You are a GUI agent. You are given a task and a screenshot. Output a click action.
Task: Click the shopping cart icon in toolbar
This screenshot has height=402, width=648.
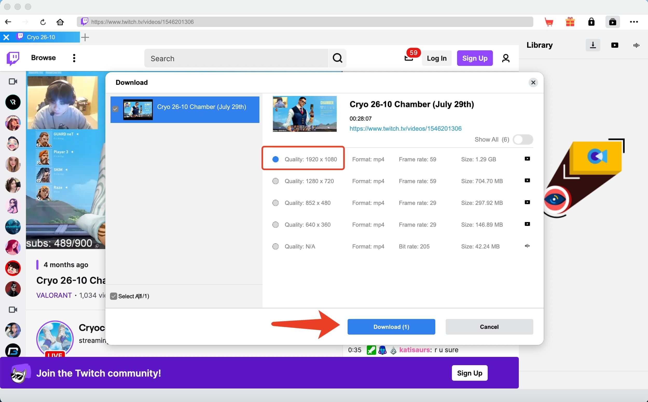point(549,22)
